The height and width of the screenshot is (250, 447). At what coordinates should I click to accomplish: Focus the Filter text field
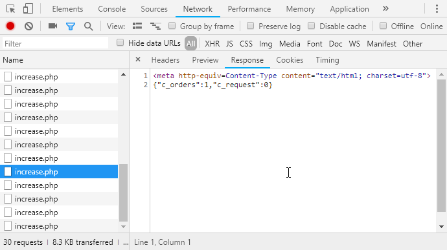pyautogui.click(x=55, y=43)
